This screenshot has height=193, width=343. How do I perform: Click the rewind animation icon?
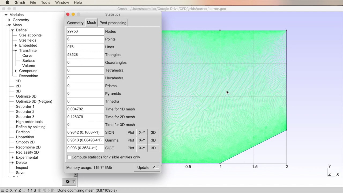[40, 190]
